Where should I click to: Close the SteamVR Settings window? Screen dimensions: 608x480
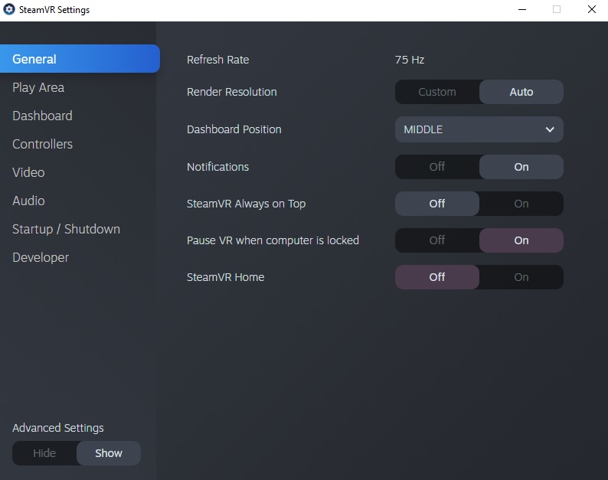(592, 9)
